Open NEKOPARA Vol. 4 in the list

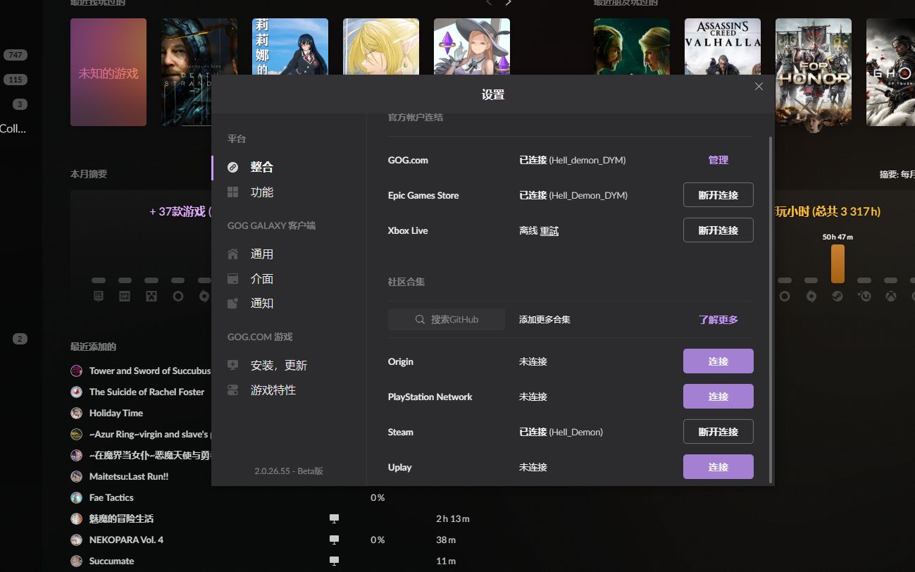(126, 540)
